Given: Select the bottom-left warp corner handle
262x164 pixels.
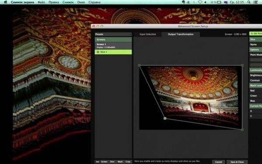Looking at the screenshot, I should click(x=165, y=118).
